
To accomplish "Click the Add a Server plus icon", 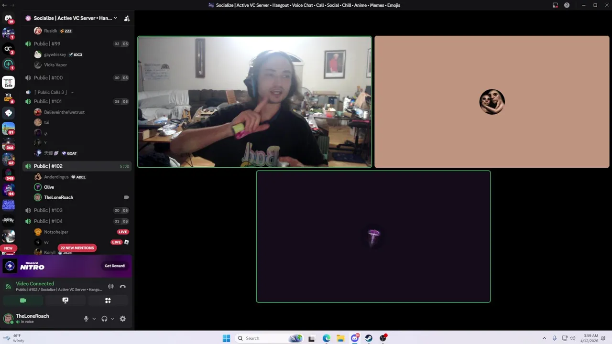I will coord(8,64).
